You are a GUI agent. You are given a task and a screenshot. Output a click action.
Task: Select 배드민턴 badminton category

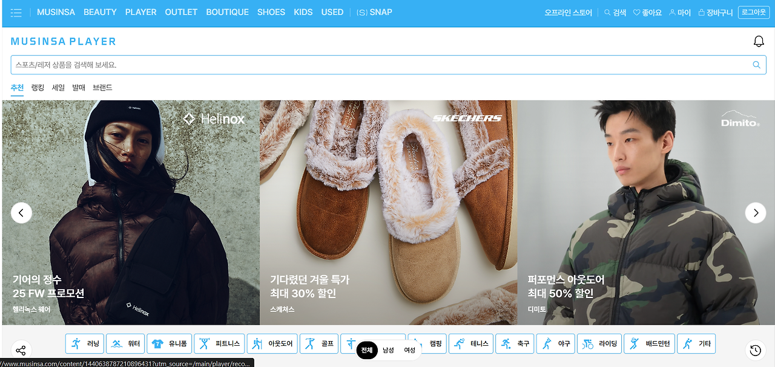649,343
